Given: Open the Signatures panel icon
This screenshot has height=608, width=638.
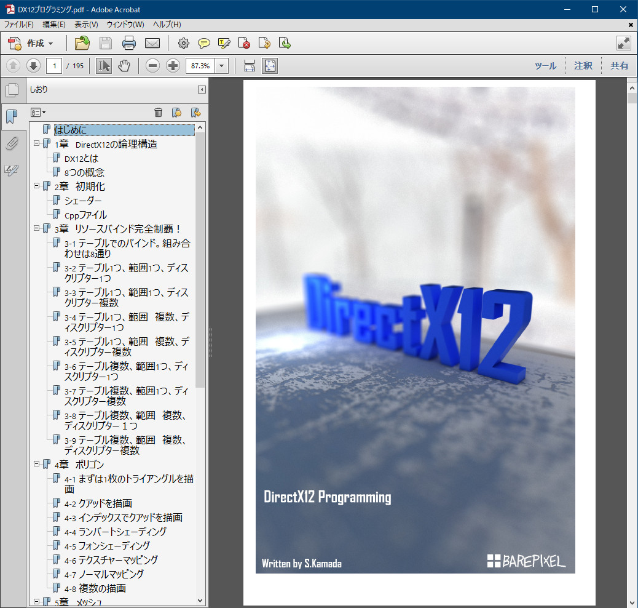Looking at the screenshot, I should click(13, 170).
